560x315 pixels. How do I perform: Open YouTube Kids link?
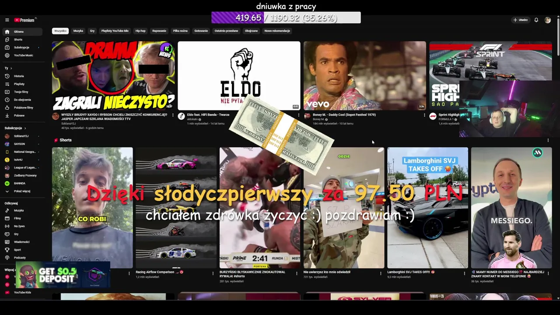pos(23,292)
